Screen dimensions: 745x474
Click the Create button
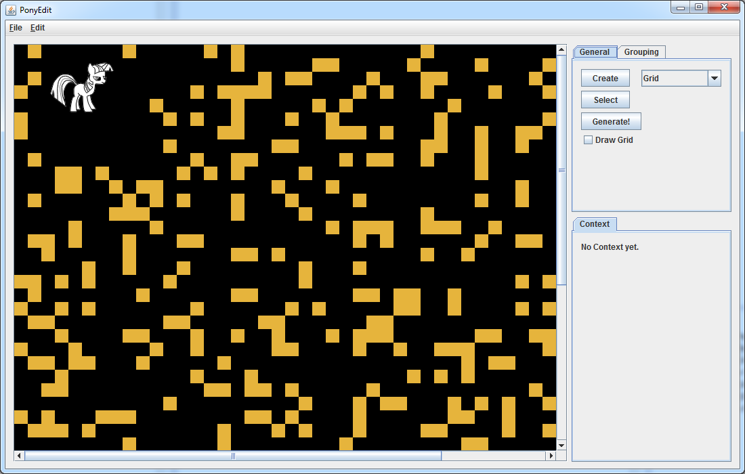604,78
